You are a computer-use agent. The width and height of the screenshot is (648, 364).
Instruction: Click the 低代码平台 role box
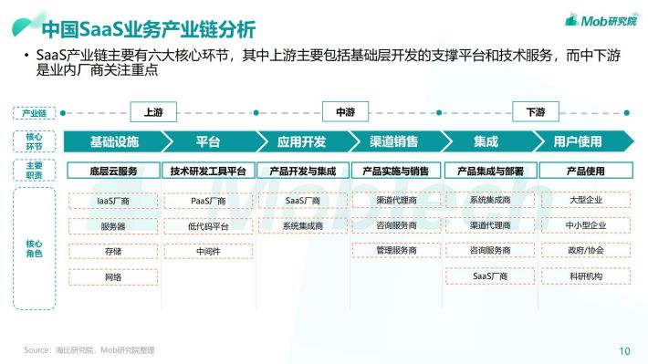[x=208, y=226]
